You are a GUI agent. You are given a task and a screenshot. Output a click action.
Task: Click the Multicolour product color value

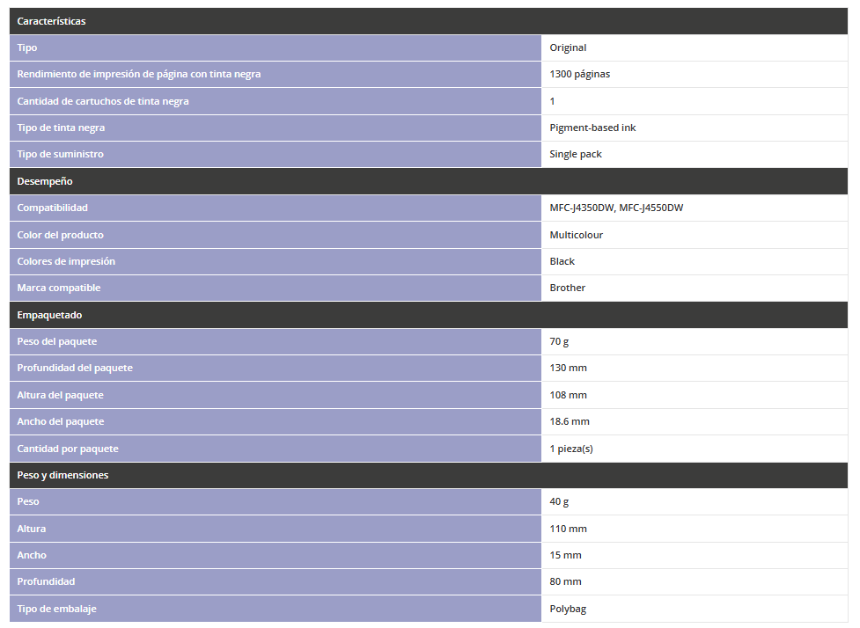pos(576,235)
